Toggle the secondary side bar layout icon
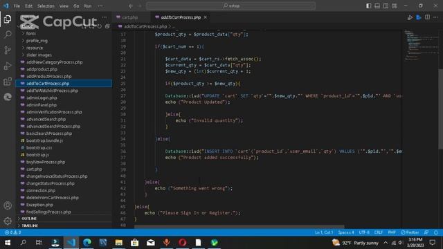Screen dimensions: 443x249 386,6
